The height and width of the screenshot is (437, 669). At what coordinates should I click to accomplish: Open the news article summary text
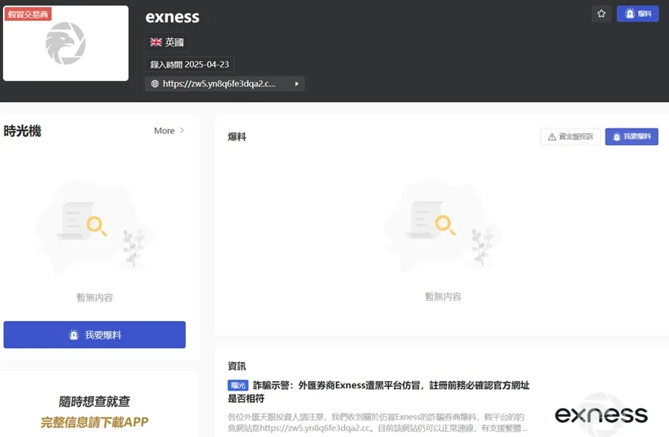377,422
